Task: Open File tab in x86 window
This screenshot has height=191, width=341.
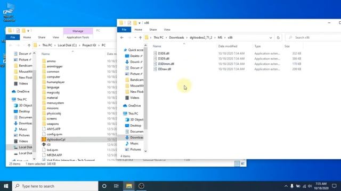Action: tap(124, 30)
